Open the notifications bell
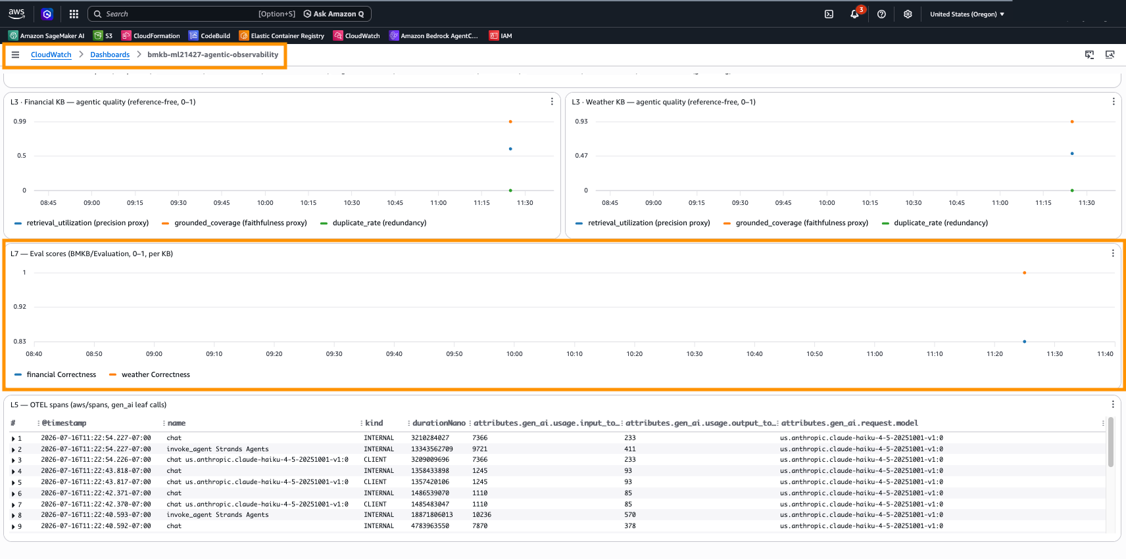The width and height of the screenshot is (1126, 559). 854,14
